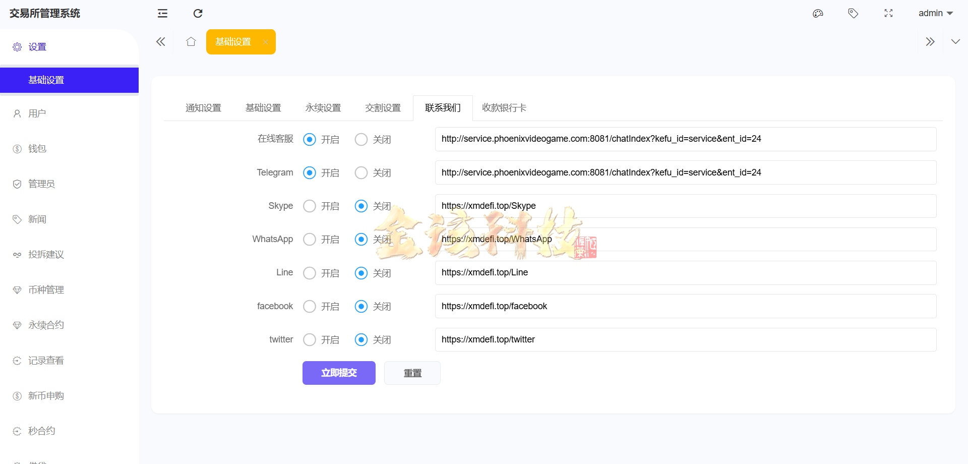Open 永续合约 (Perpetual Contracts) menu
The image size is (968, 464).
coord(46,325)
